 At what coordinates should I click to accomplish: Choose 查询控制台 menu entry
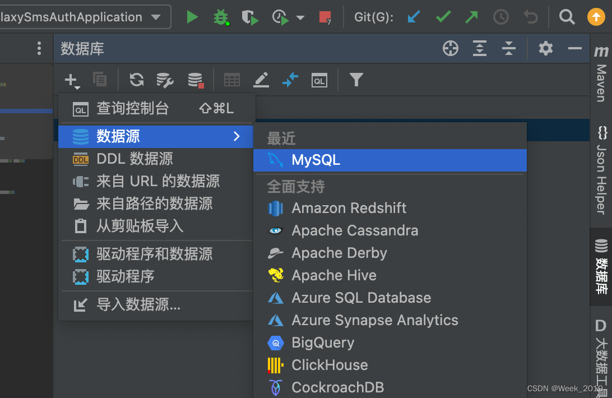(157, 108)
